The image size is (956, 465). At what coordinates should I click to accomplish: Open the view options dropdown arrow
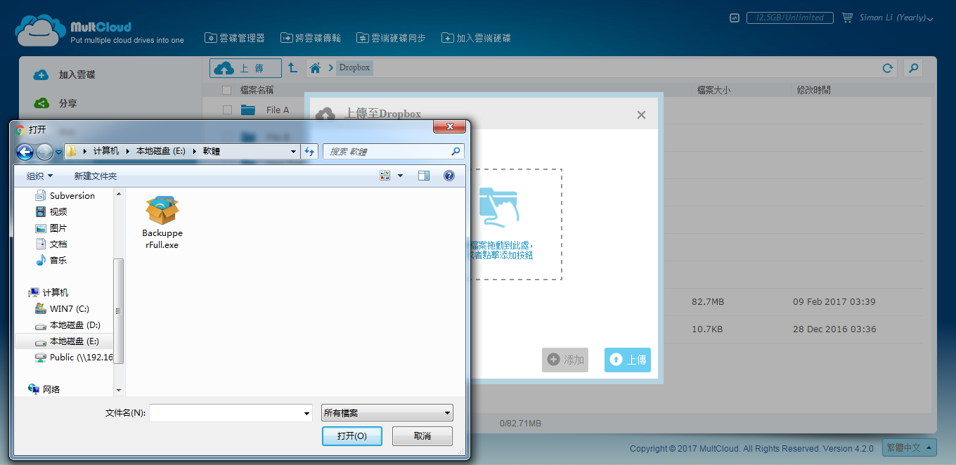[x=401, y=176]
